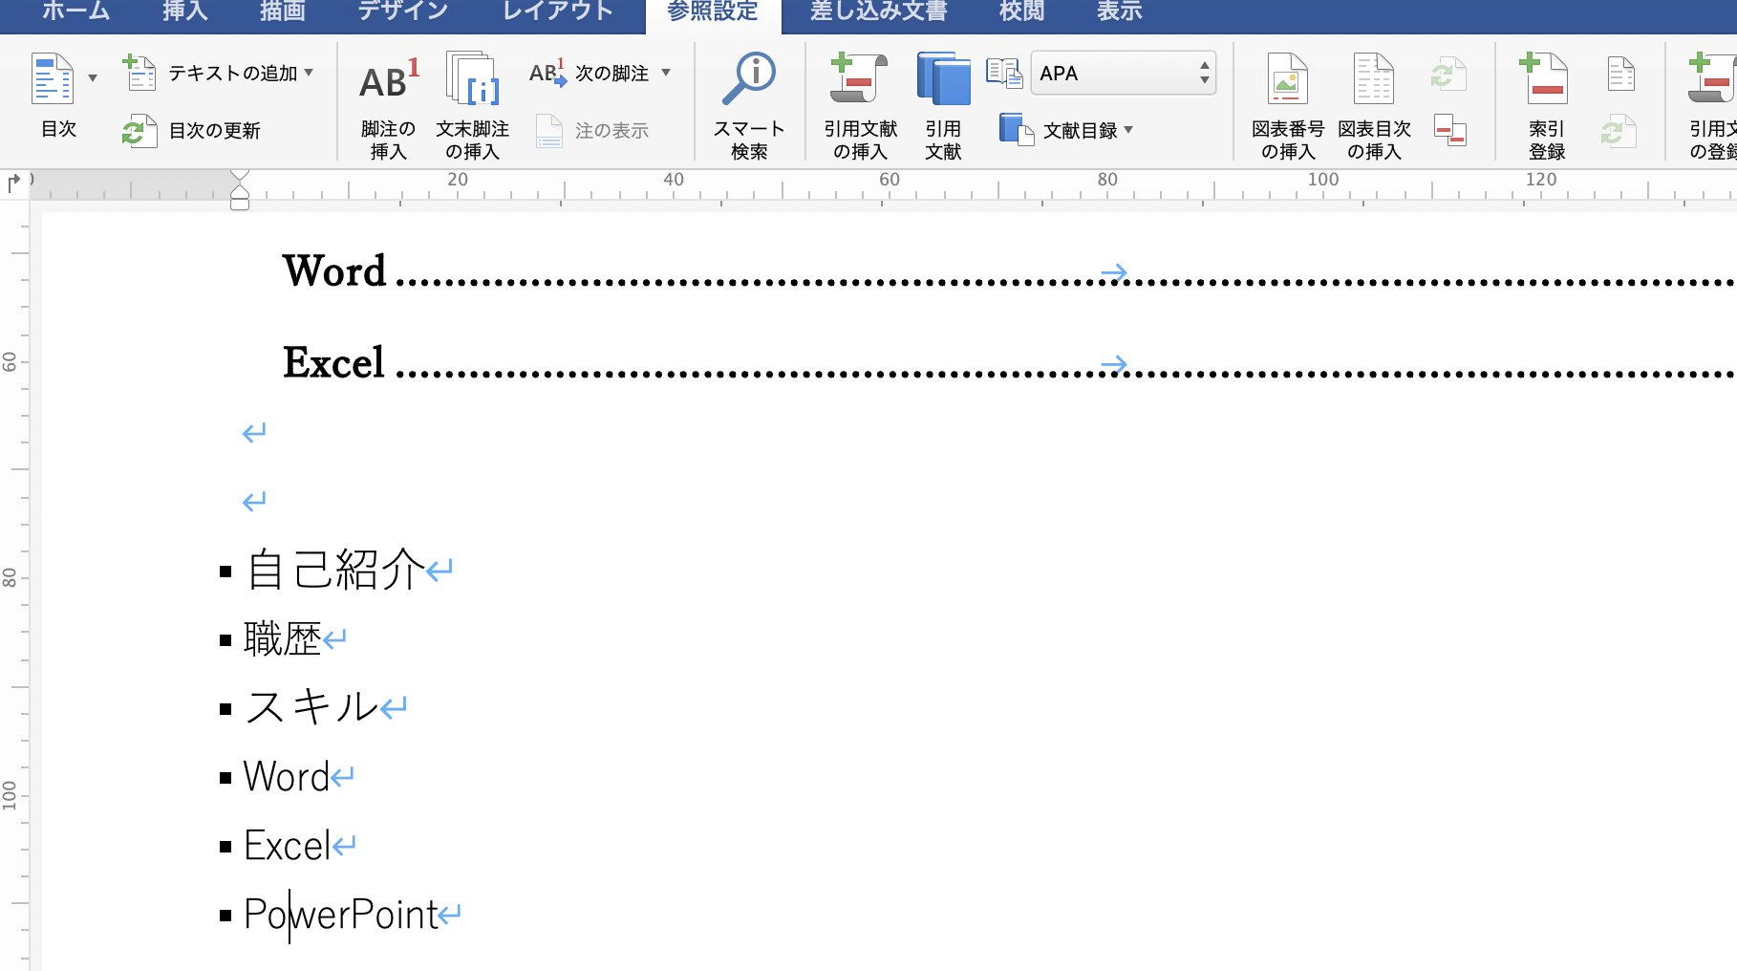Click the insert index document icon

(1621, 74)
